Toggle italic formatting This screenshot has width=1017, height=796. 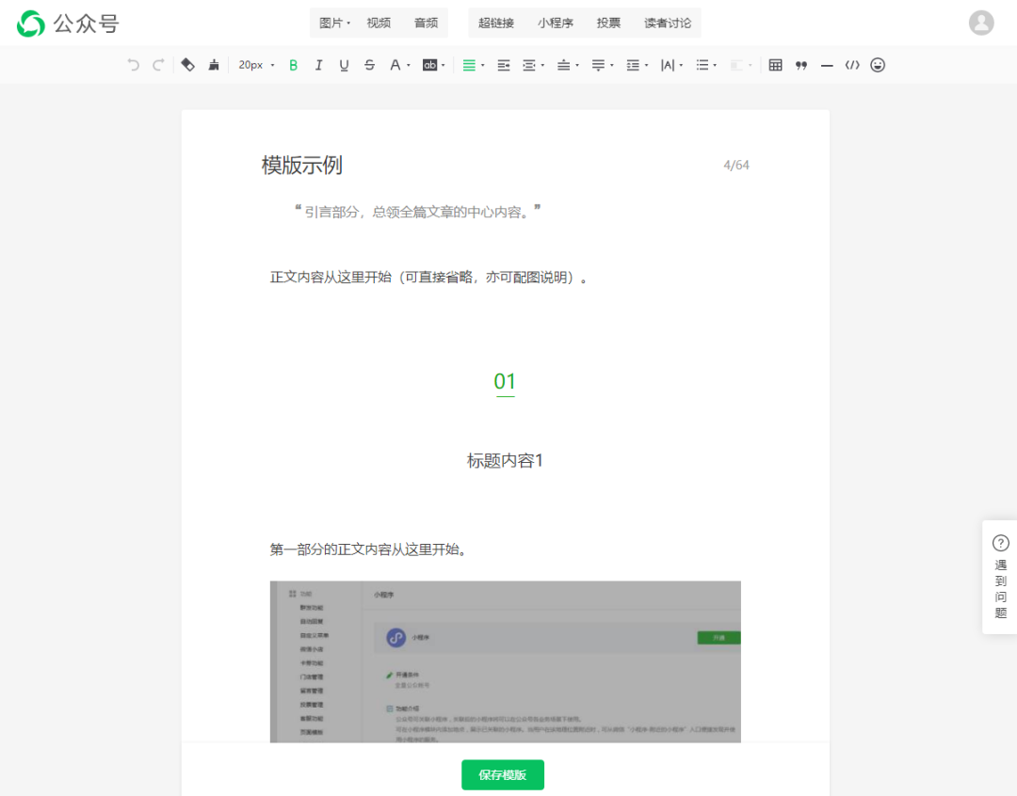(318, 65)
